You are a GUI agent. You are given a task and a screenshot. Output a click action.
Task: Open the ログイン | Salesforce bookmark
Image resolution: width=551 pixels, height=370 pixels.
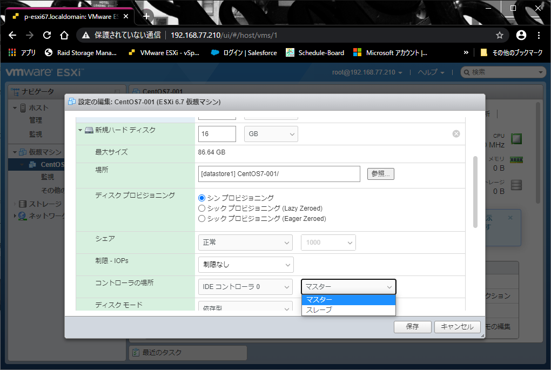(x=244, y=53)
